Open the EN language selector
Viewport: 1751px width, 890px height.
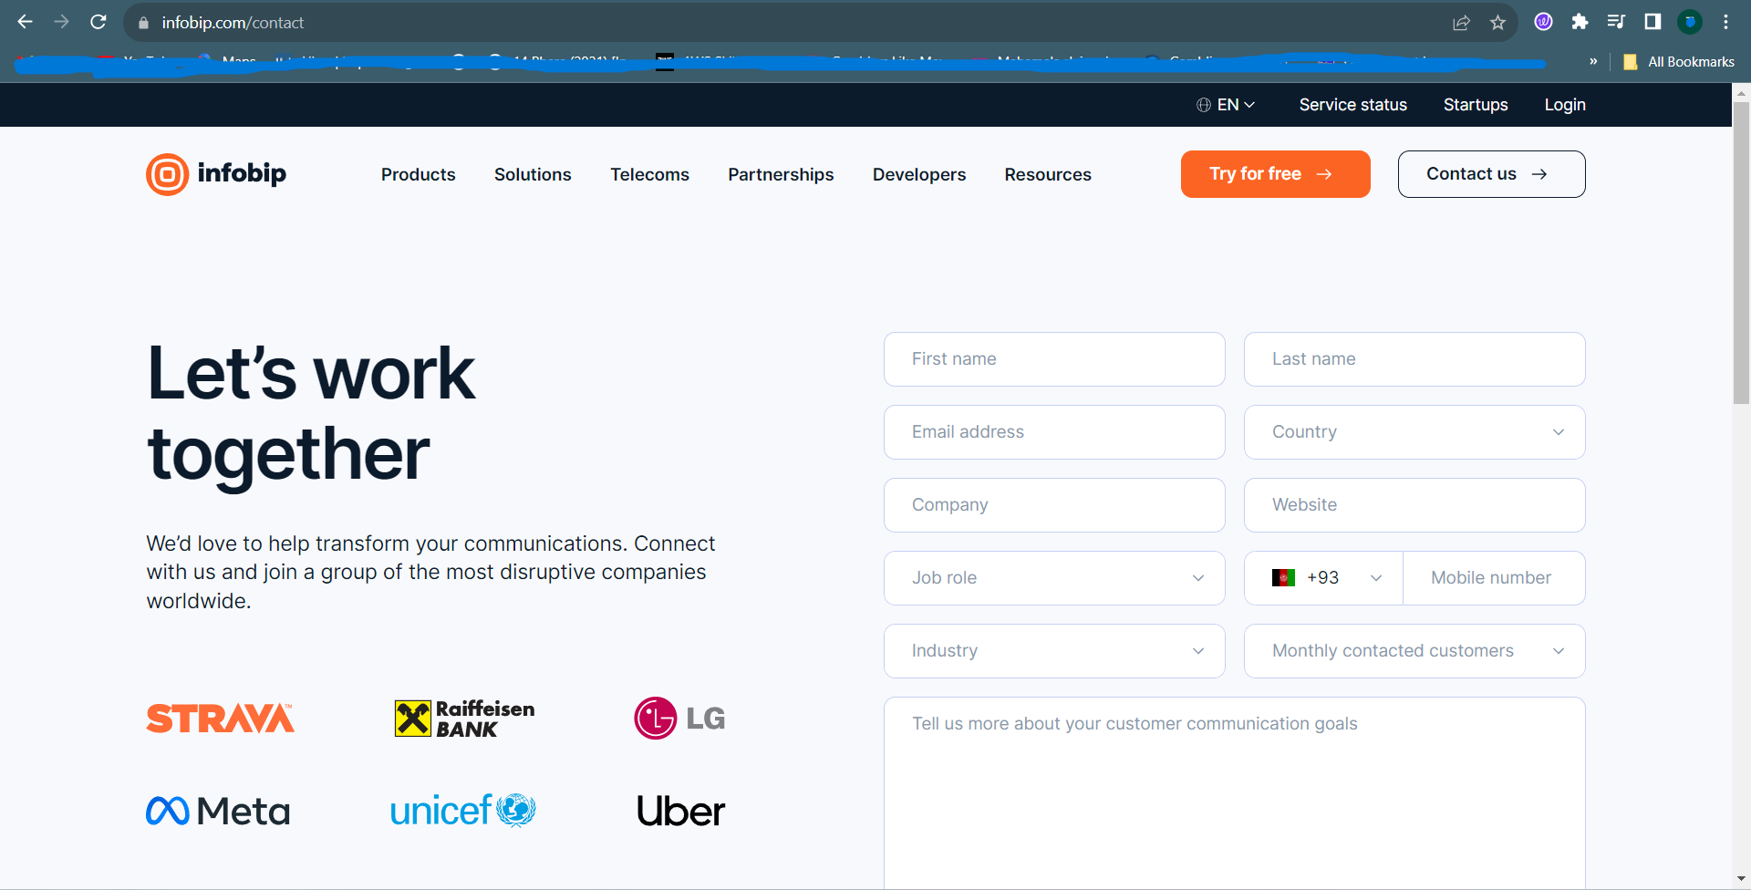tap(1226, 105)
